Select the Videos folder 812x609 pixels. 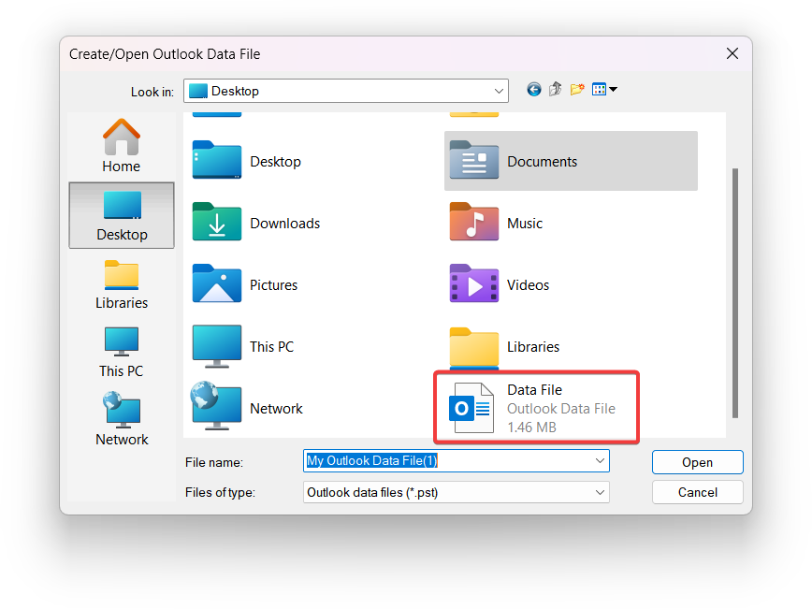pos(500,284)
